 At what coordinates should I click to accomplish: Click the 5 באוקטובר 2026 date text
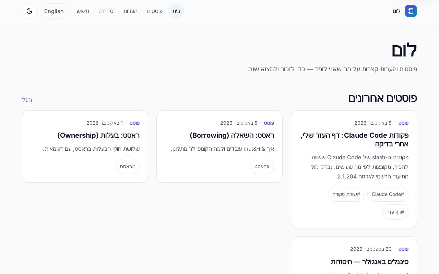(x=239, y=123)
